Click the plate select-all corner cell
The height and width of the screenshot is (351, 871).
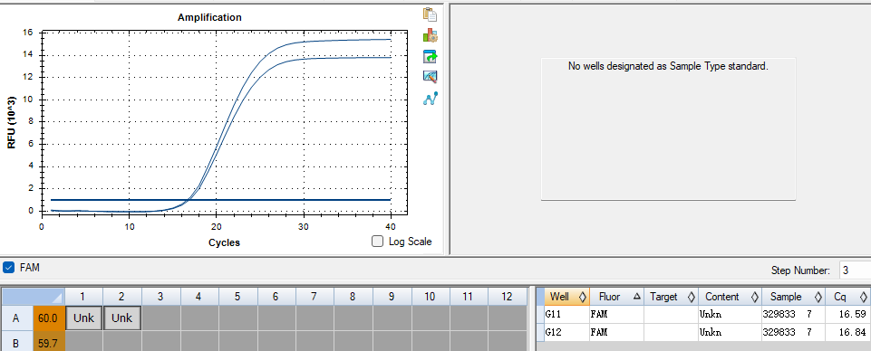pyautogui.click(x=34, y=297)
